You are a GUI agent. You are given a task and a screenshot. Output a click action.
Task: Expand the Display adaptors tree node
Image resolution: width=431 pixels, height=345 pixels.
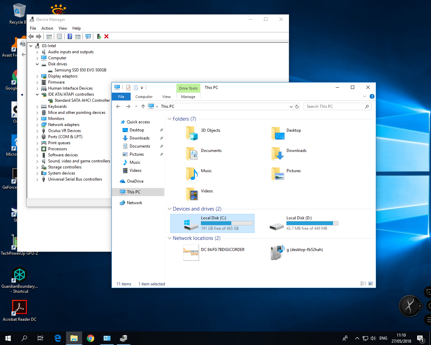37,76
